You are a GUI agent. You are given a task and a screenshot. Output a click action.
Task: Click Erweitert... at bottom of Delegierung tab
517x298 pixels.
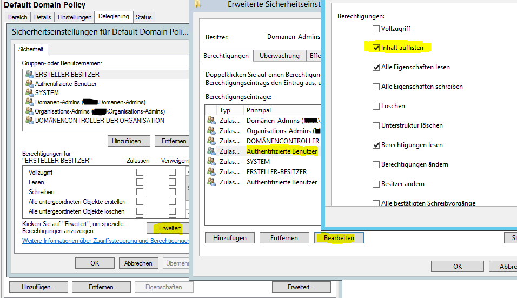pos(301,287)
